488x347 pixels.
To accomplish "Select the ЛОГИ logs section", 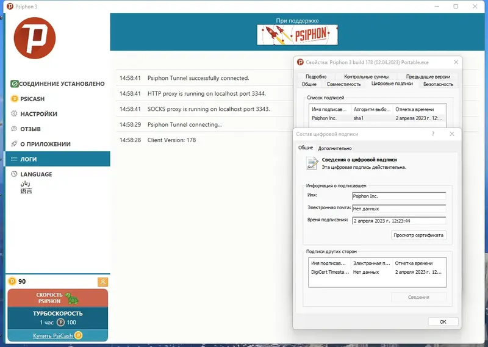I will click(x=57, y=159).
